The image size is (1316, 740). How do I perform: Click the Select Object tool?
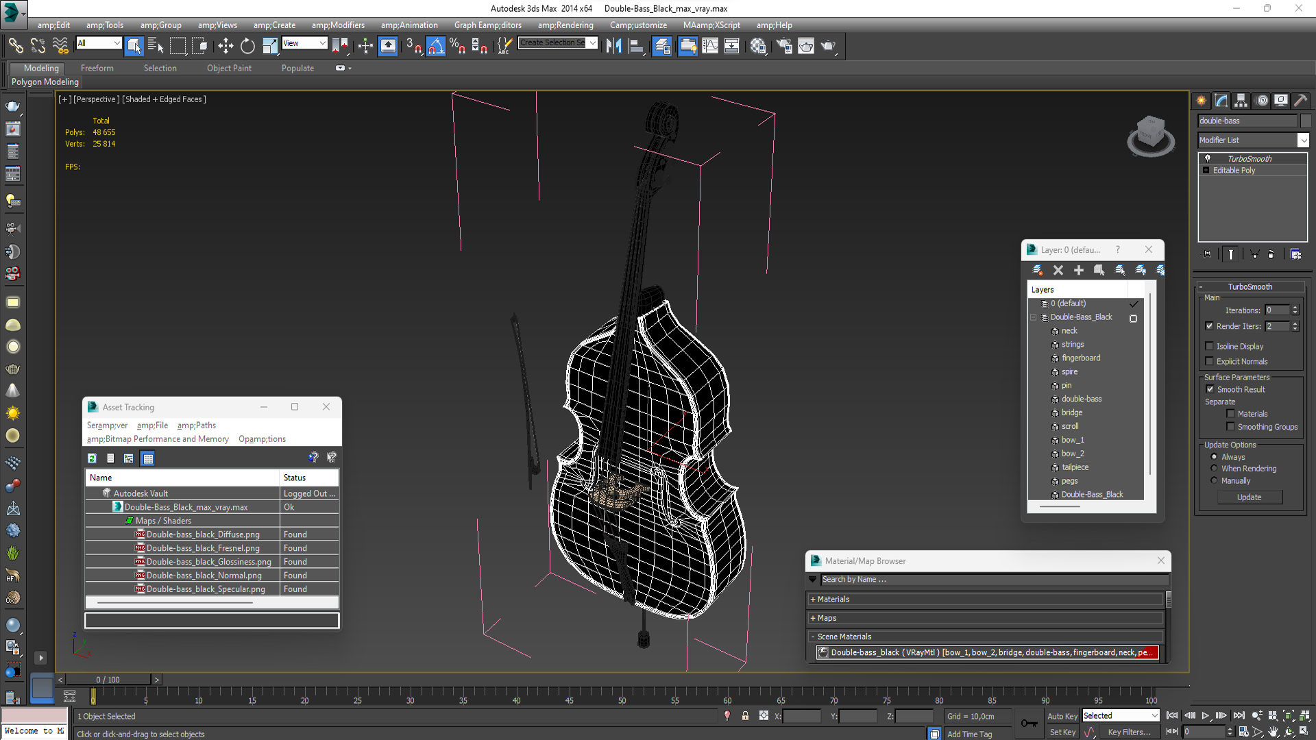[134, 46]
